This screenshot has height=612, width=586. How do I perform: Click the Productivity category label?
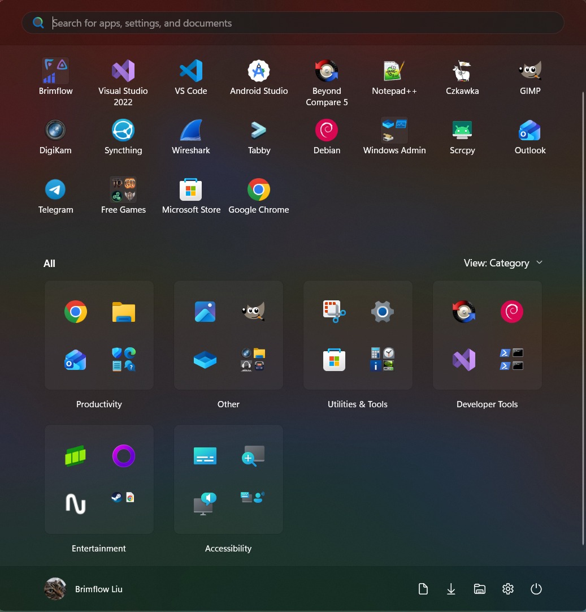99,404
